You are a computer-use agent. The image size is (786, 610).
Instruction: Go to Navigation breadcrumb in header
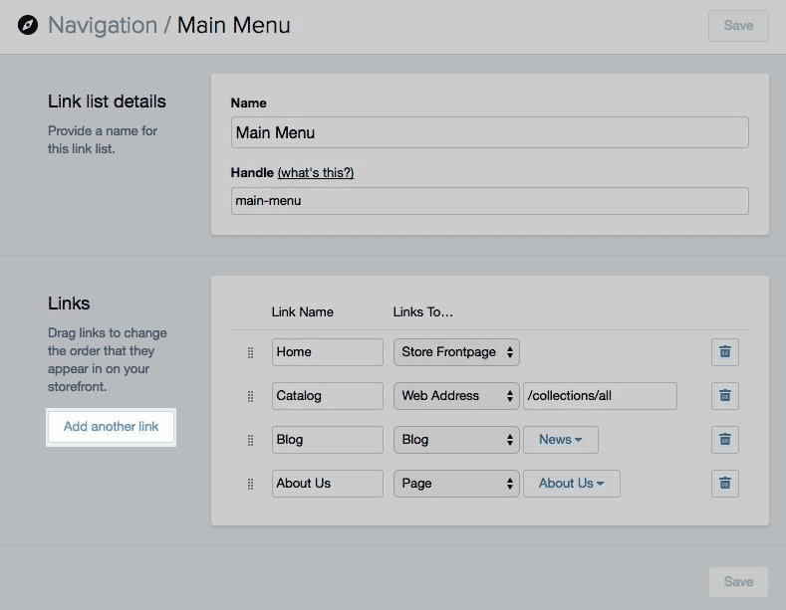point(103,25)
